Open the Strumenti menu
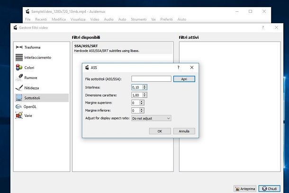Image resolution: width=289 pixels, height=193 pixels. (139, 19)
